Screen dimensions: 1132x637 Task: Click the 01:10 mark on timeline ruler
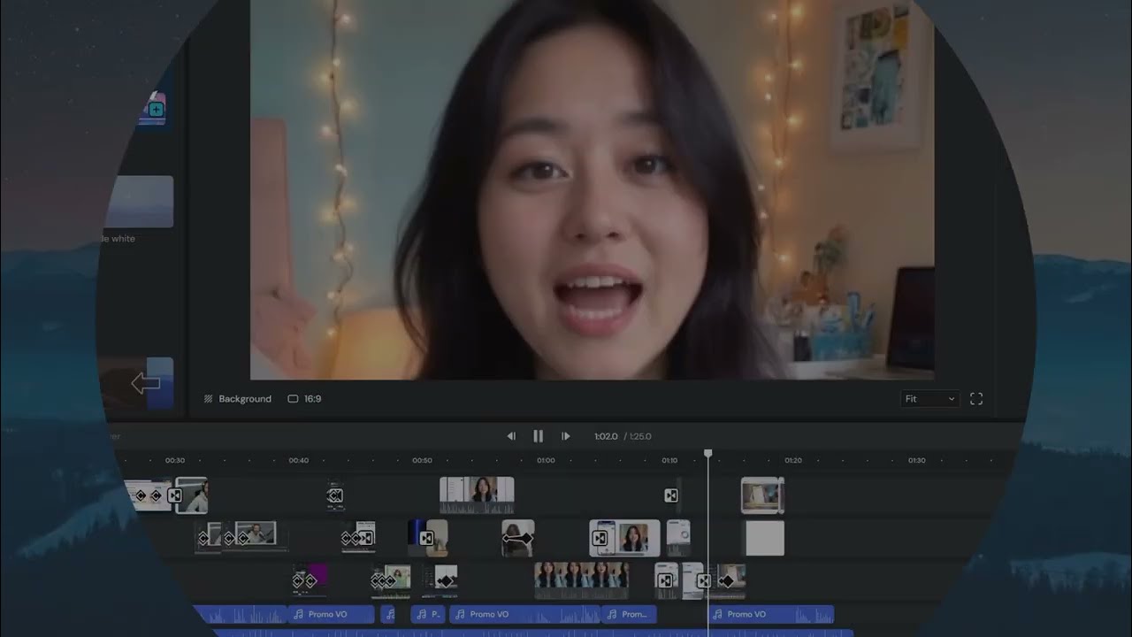pos(669,460)
